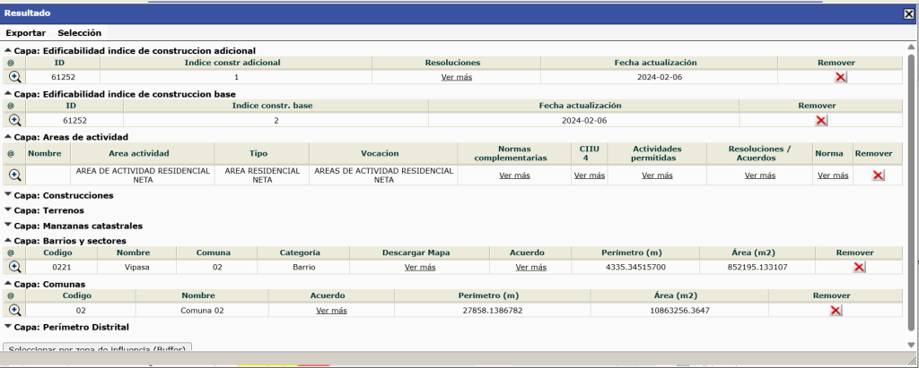Collapse the Areas de actividad layer
The image size is (919, 368).
(8, 137)
